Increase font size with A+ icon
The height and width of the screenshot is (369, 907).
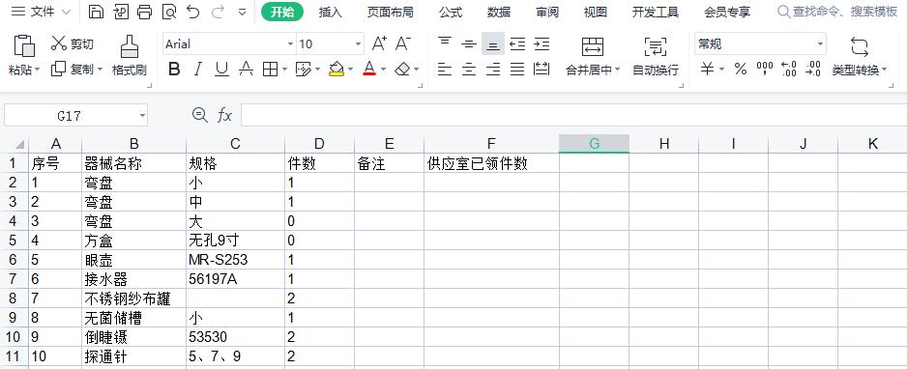379,43
